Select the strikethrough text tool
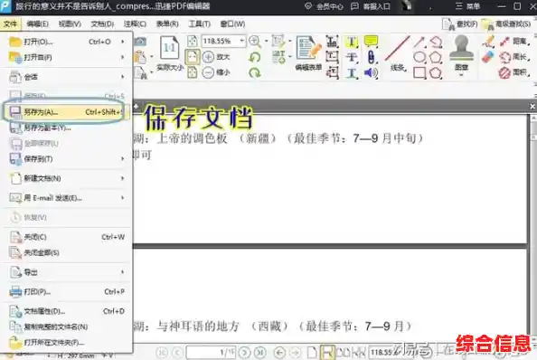537x360 pixels. [352, 57]
